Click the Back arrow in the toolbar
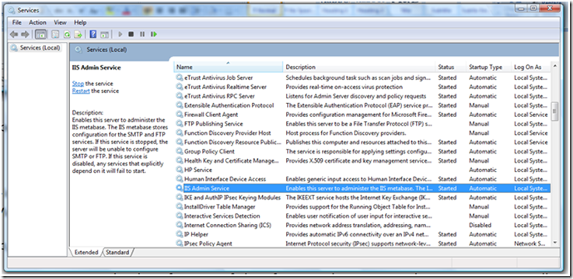 (14, 34)
